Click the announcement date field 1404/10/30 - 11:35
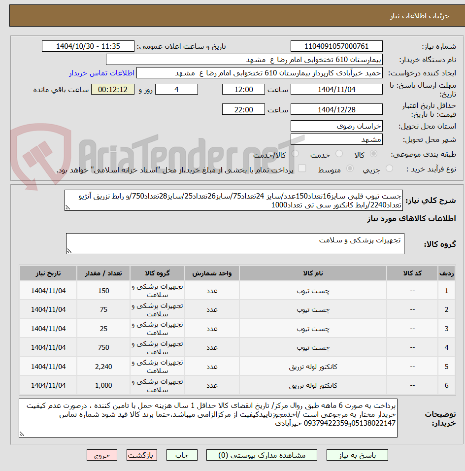This screenshot has width=465, height=471. (x=88, y=46)
